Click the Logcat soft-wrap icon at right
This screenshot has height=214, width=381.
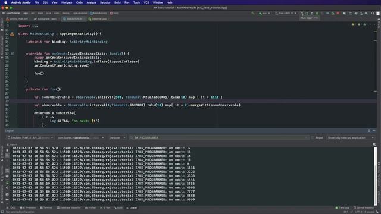click(374, 144)
